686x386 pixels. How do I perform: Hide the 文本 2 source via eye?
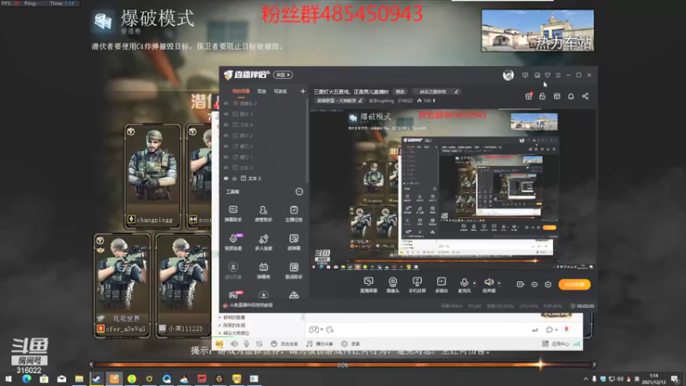(x=226, y=178)
